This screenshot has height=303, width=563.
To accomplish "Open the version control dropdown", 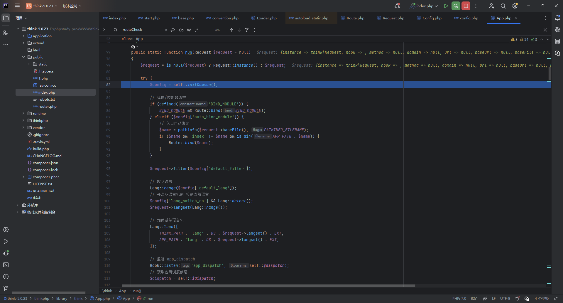I will 72,6.
